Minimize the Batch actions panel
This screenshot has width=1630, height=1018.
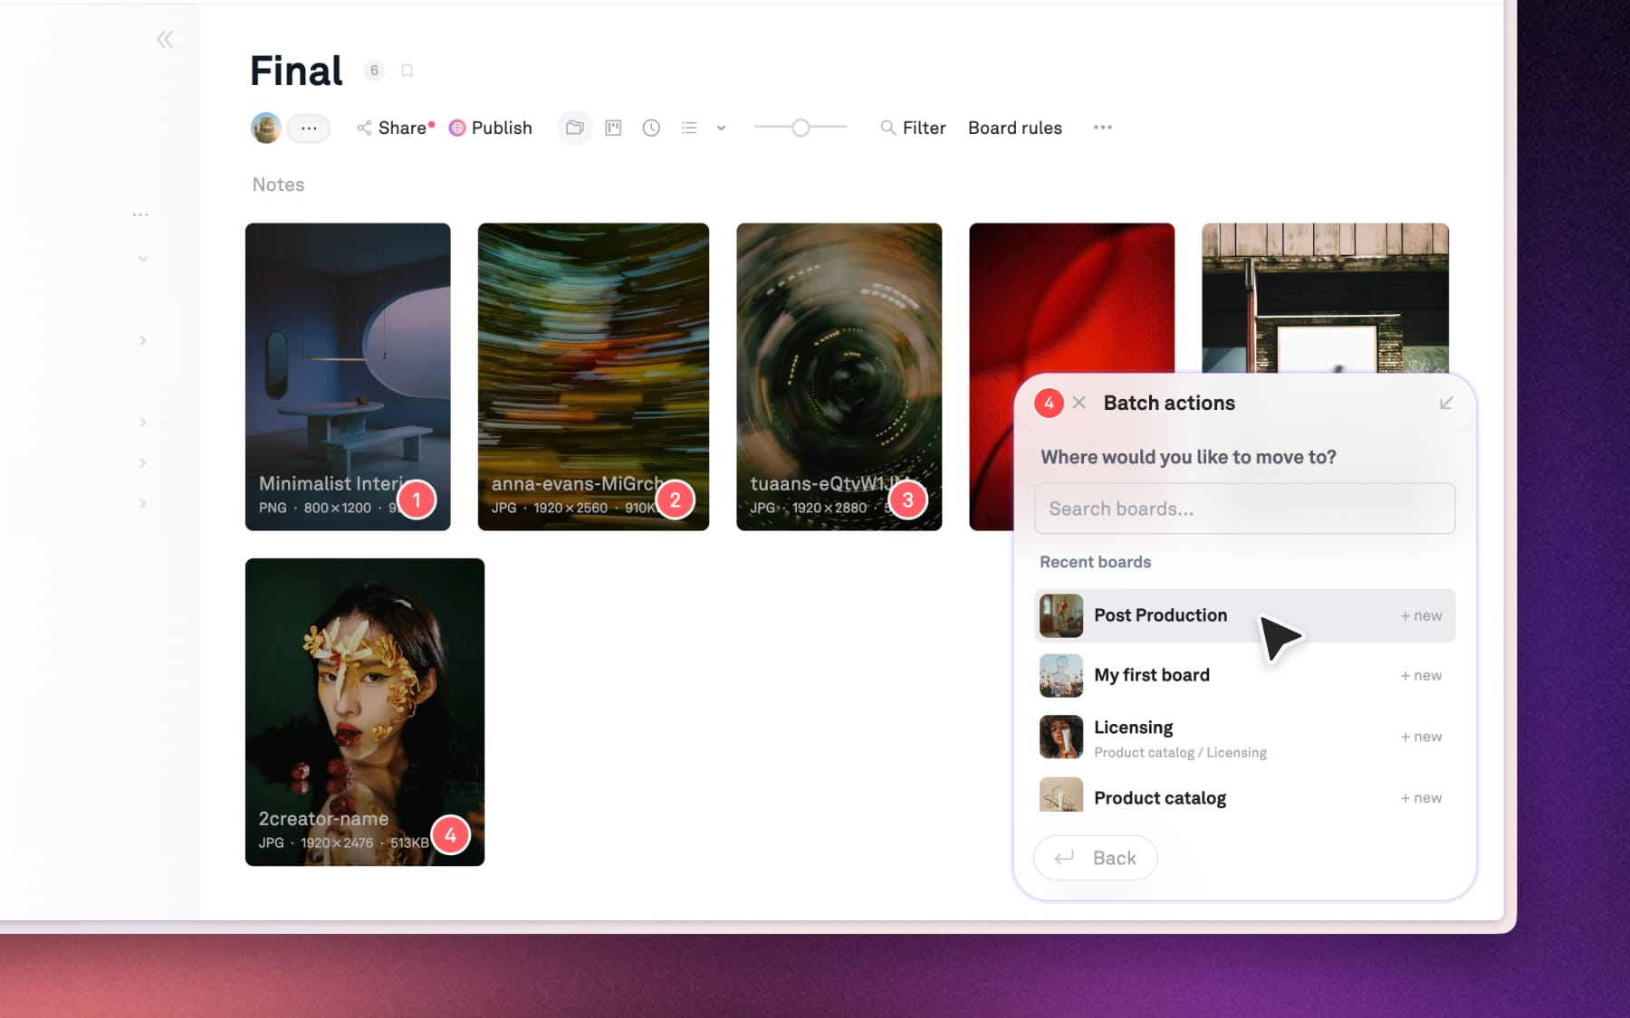click(1446, 403)
